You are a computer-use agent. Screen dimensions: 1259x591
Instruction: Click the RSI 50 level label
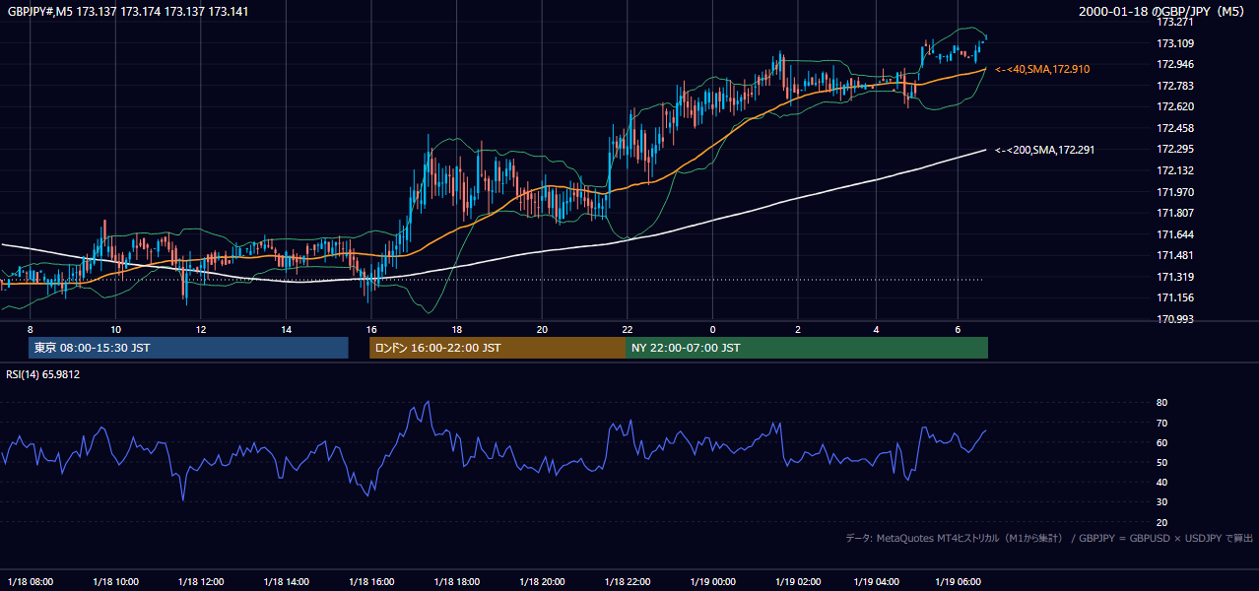tap(1161, 462)
